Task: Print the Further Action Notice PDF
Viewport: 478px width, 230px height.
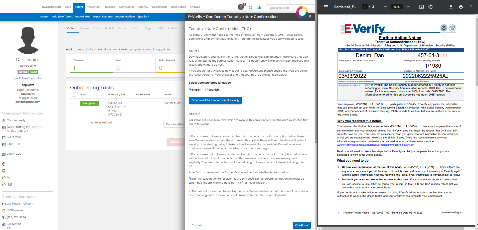Action: click(x=461, y=7)
